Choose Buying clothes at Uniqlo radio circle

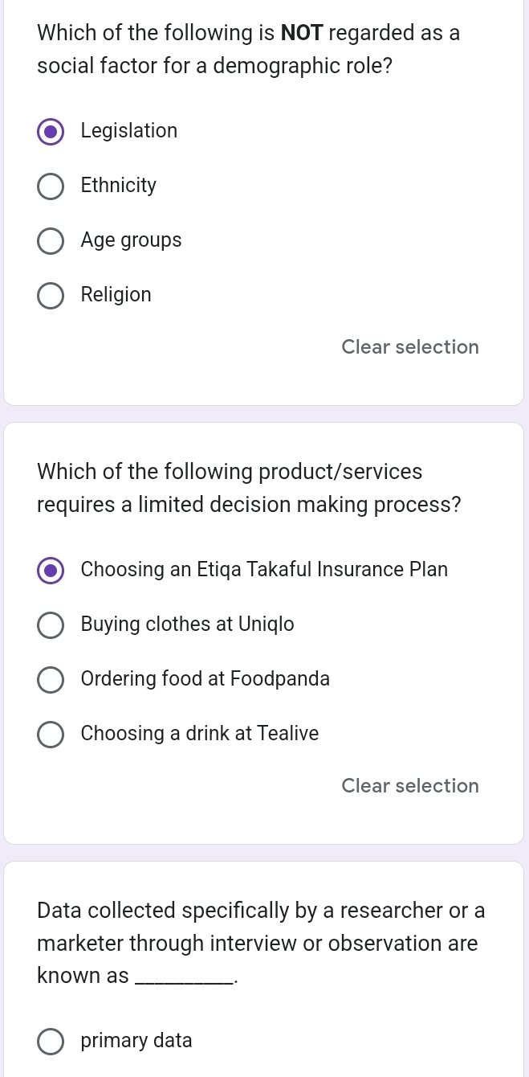51,625
